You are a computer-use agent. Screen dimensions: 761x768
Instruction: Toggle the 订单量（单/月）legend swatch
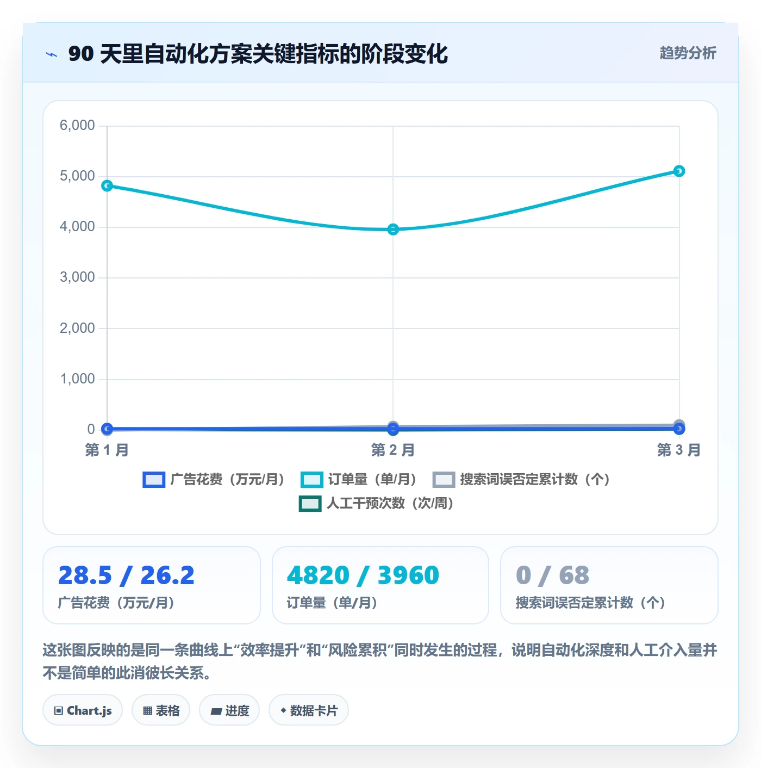coord(312,479)
